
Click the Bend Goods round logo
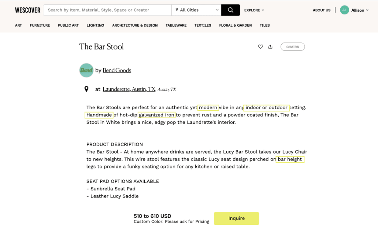tap(86, 70)
